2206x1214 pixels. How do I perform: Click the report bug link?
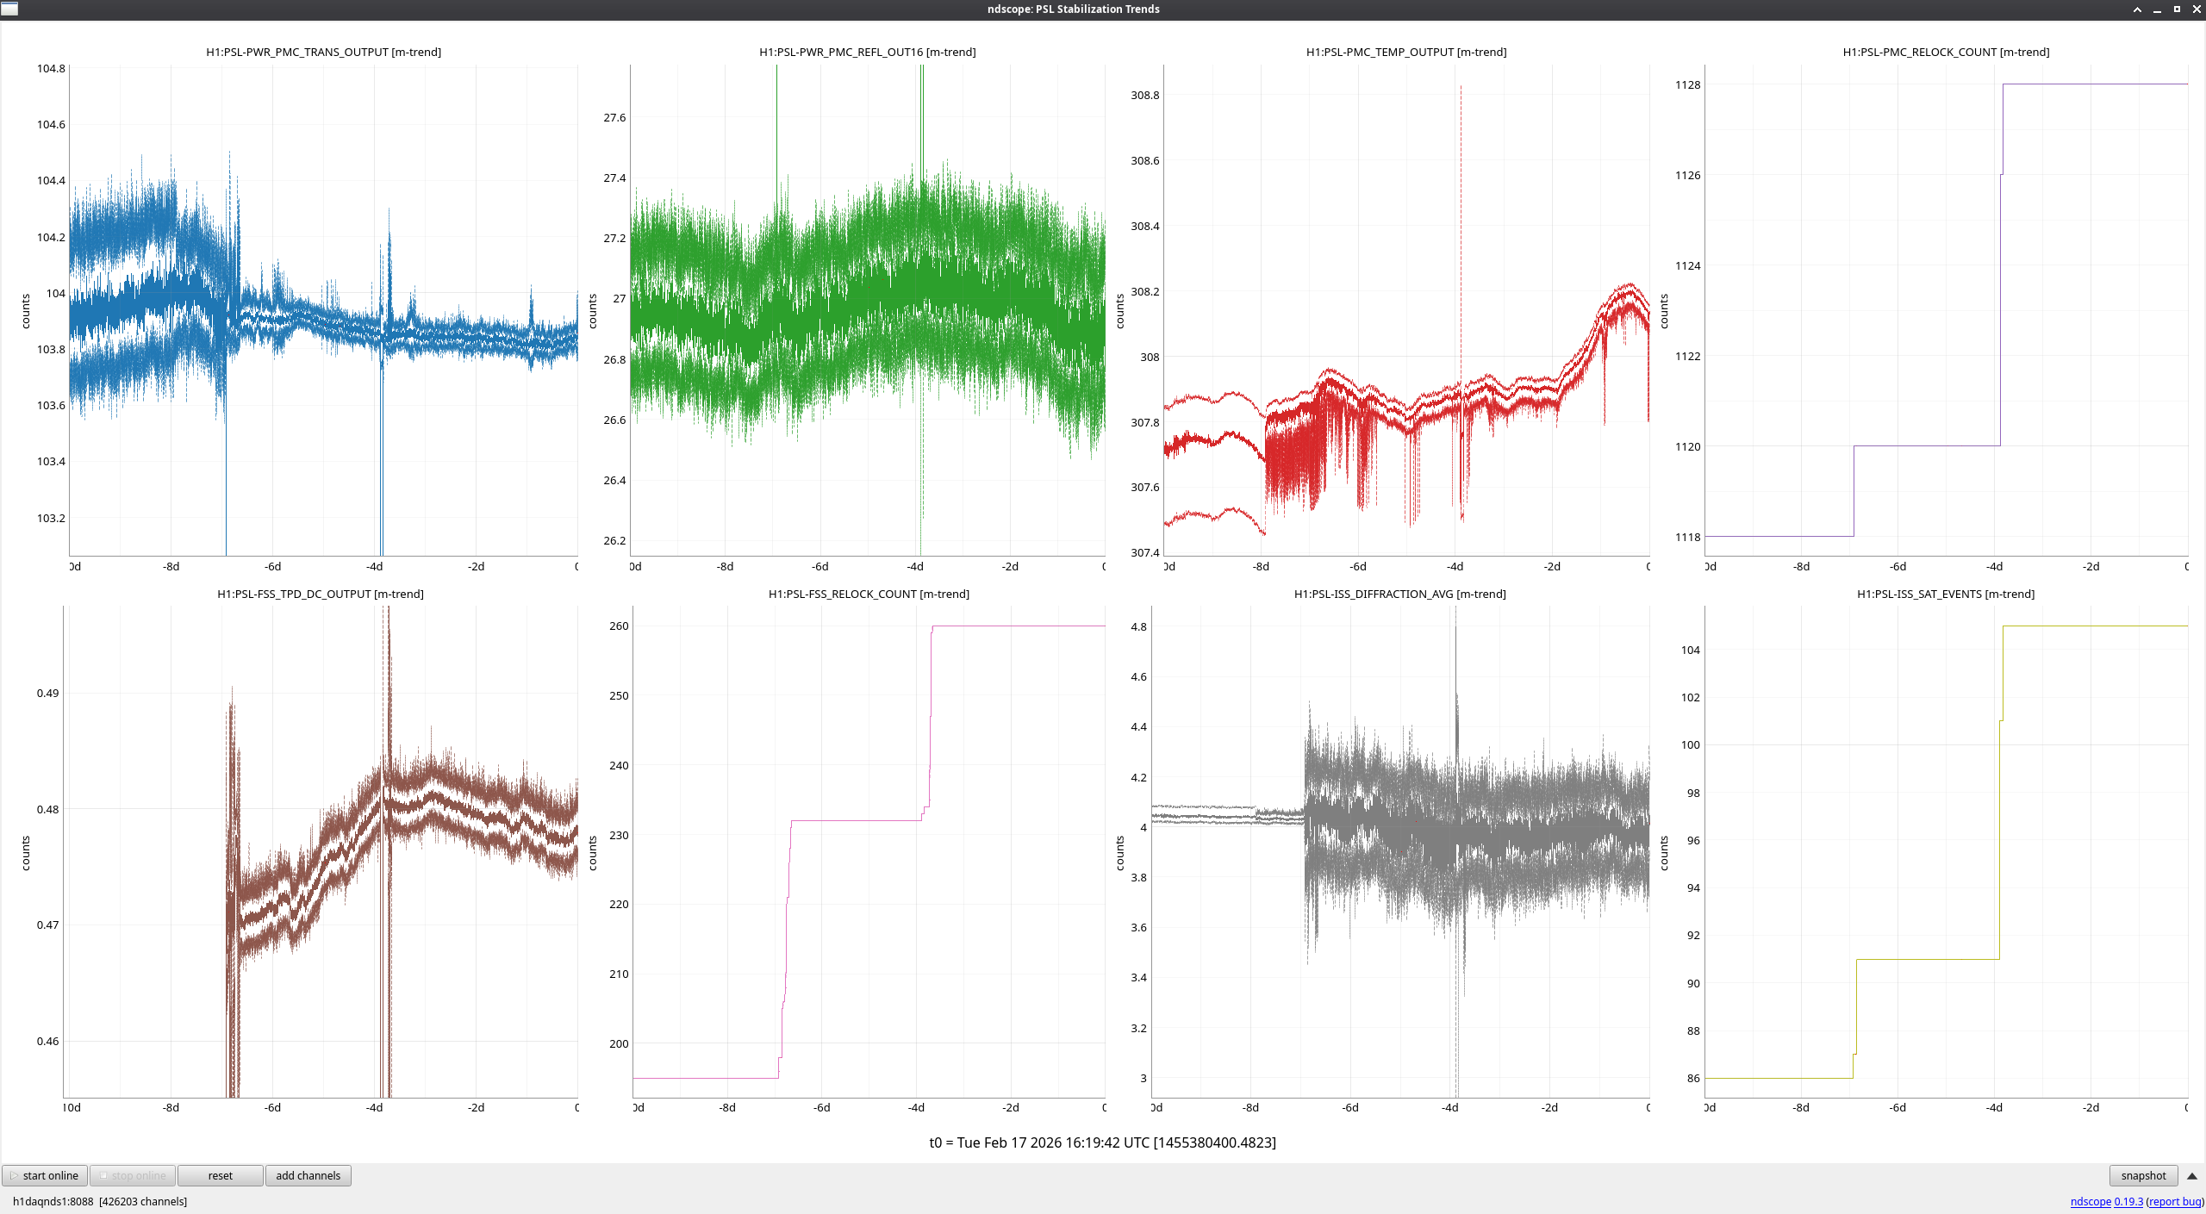(2174, 1201)
